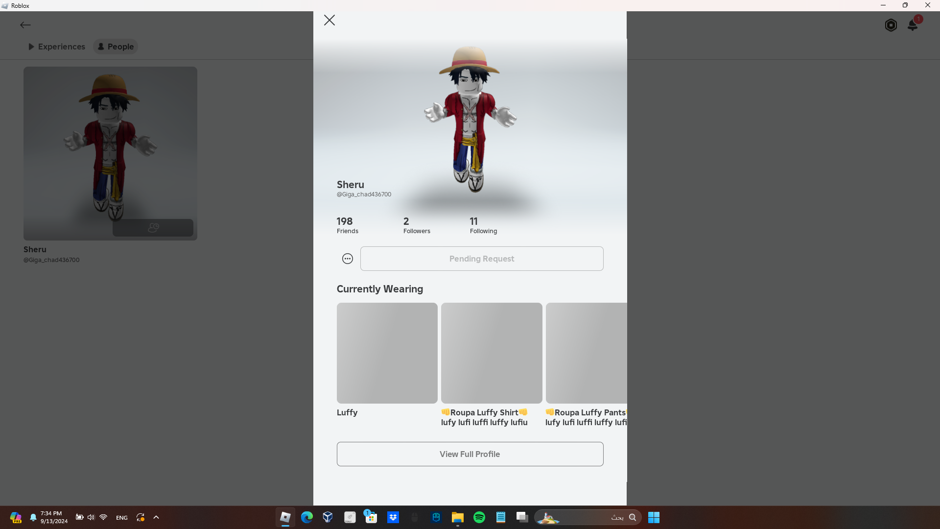Click the pending friend icon on Sheru card

tap(153, 228)
